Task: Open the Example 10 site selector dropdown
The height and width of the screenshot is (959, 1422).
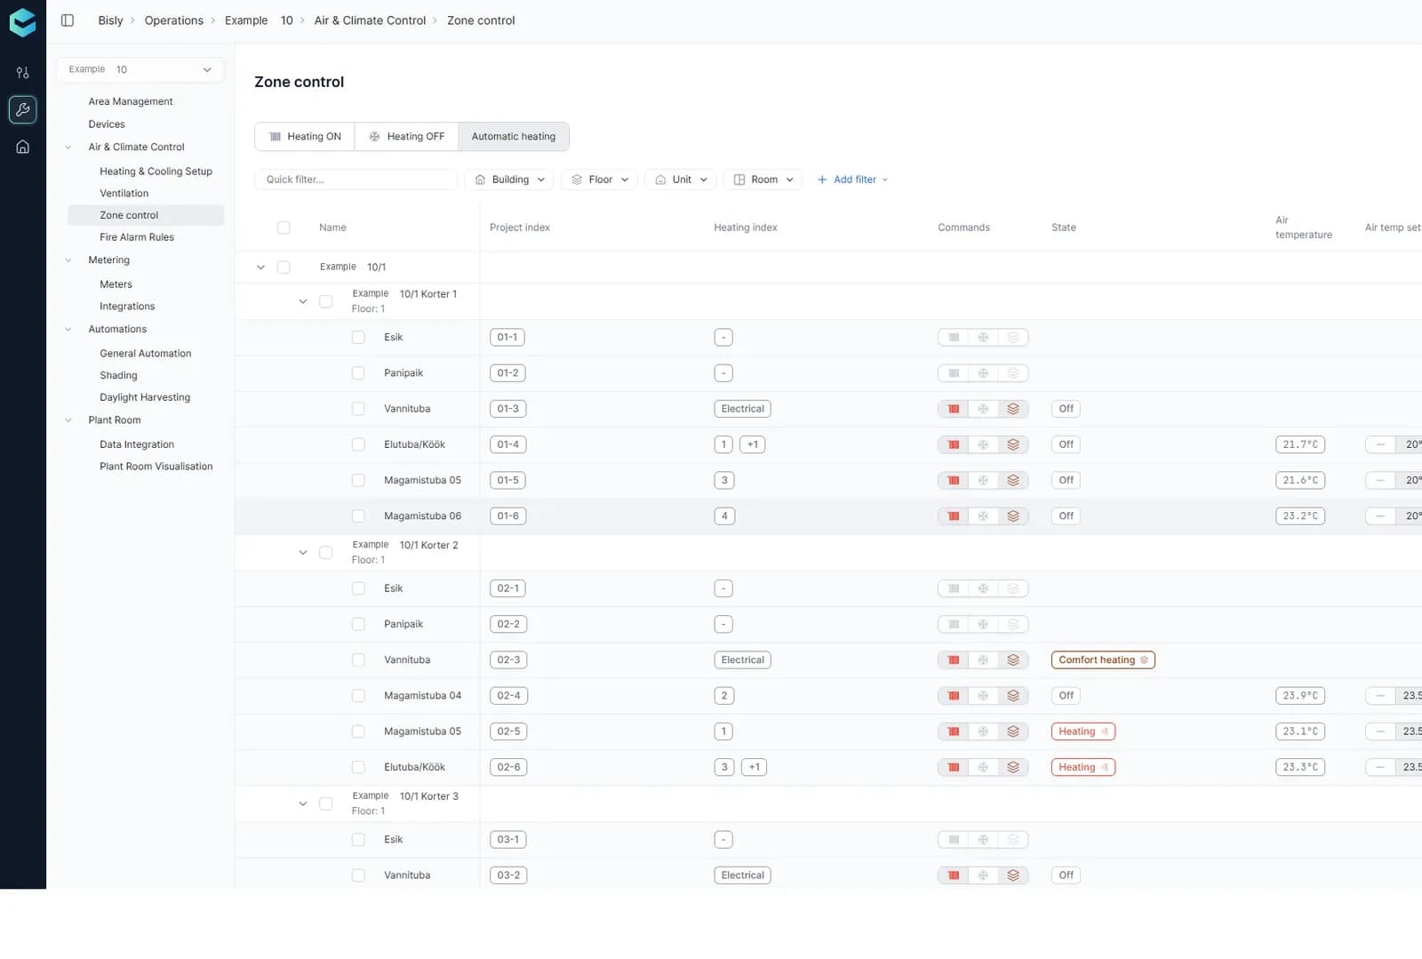Action: click(140, 69)
